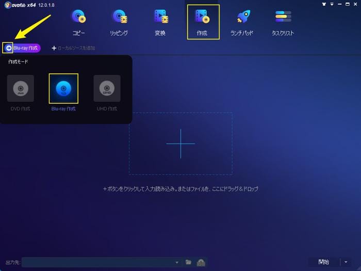Click the 作成モード heading text
The width and height of the screenshot is (361, 271).
[18, 62]
